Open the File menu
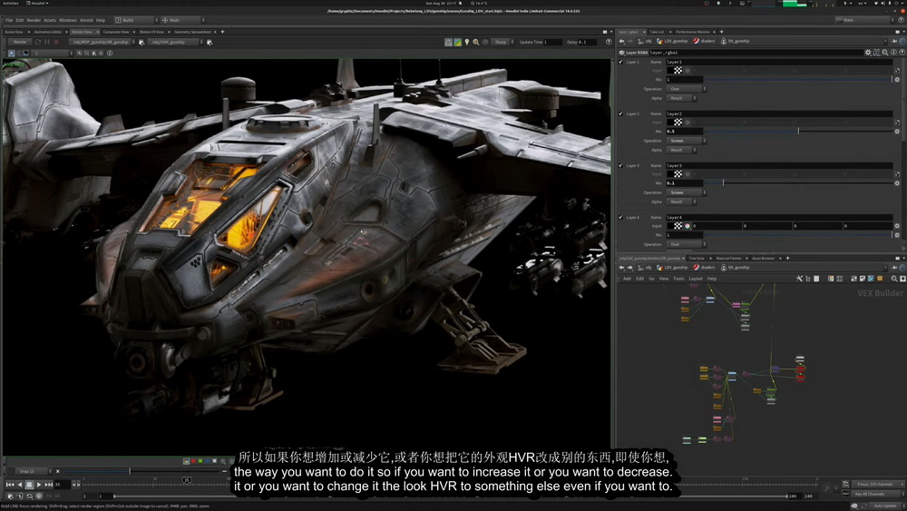Screen dimensions: 907x511 coord(9,20)
